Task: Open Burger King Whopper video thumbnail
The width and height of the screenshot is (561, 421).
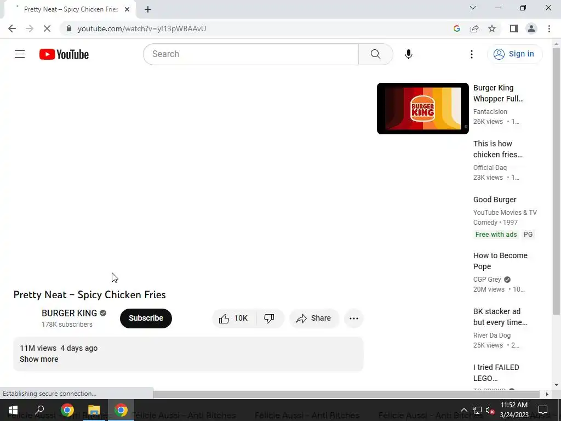Action: point(422,109)
